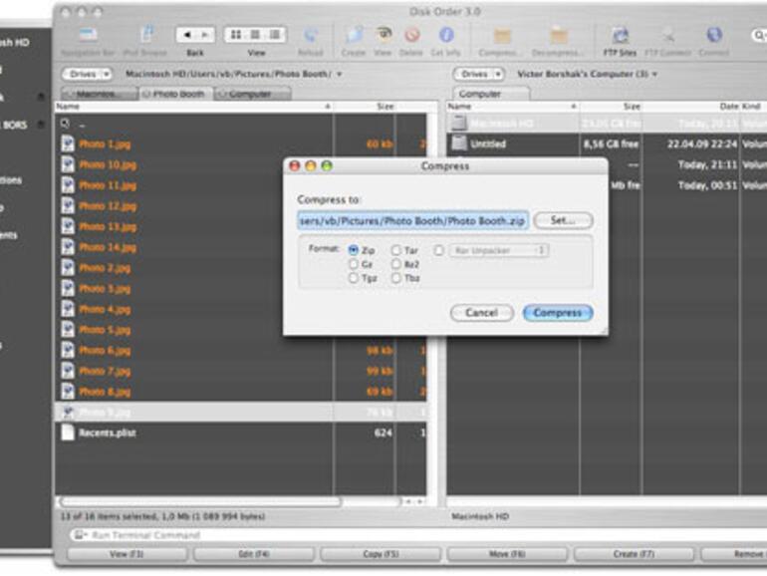The image size is (767, 576).
Task: Open FTP Sites from the toolbar
Action: coord(621,35)
